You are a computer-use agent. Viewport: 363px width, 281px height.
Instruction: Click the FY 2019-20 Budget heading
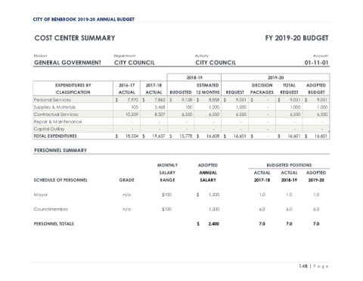pos(296,38)
